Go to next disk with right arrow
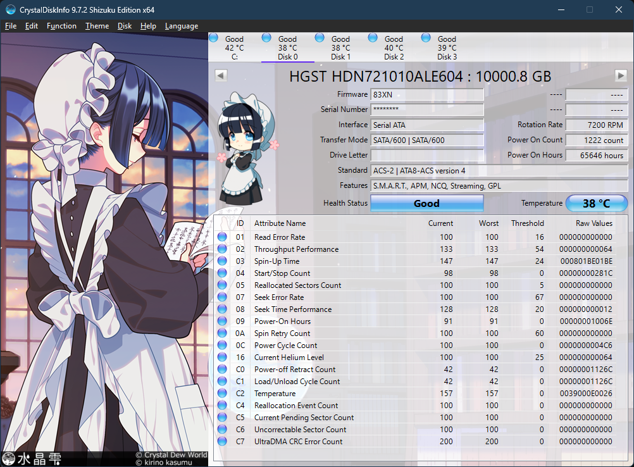Image resolution: width=634 pixels, height=467 pixels. point(621,75)
